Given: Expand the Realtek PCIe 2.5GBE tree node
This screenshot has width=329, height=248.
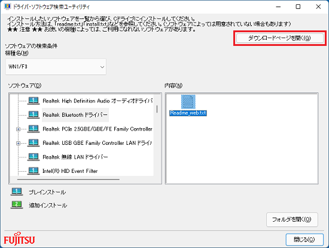Looking at the screenshot, I should 19,129.
